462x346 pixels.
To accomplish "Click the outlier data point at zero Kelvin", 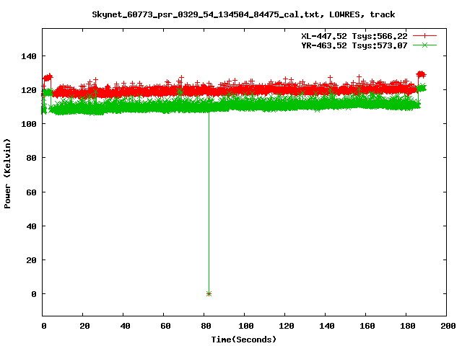I will click(x=209, y=293).
